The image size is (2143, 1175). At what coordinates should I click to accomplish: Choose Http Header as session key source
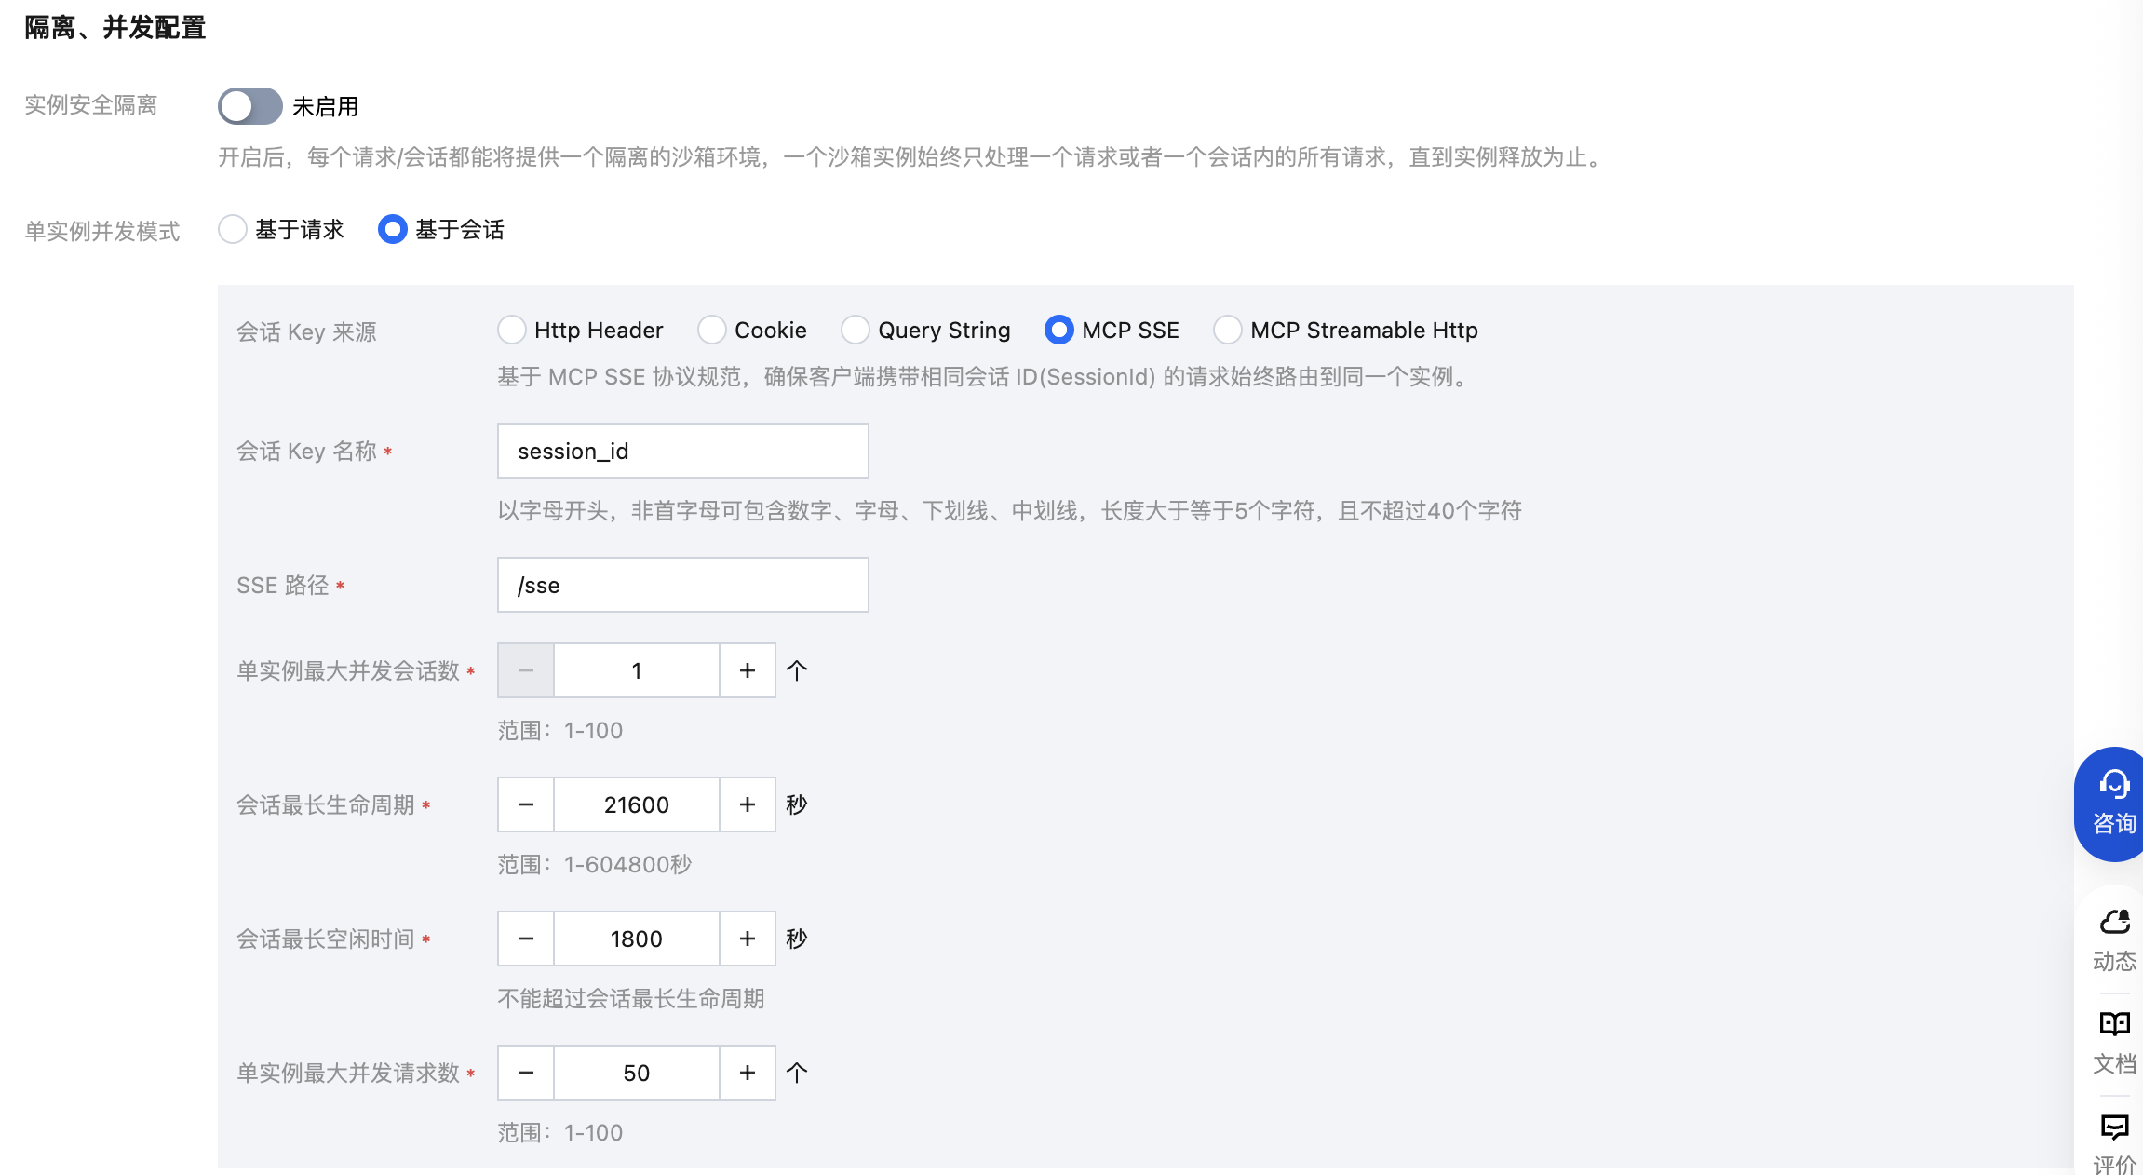512,330
